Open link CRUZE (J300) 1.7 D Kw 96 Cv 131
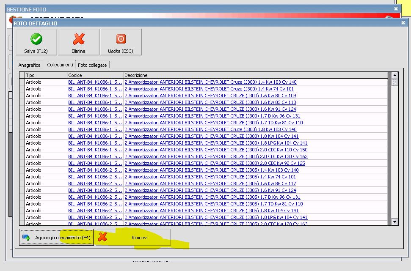The width and height of the screenshot is (411, 271). click(212, 116)
